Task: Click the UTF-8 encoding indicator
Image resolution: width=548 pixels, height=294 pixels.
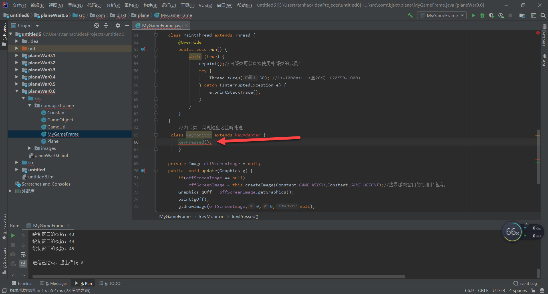Action: (499, 290)
